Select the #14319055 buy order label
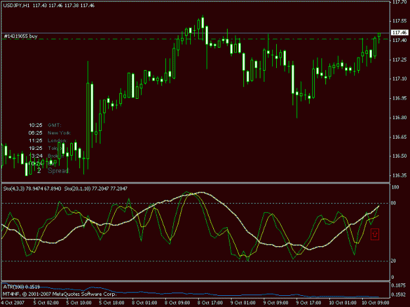Image resolution: width=410 pixels, height=307 pixels. [20, 36]
